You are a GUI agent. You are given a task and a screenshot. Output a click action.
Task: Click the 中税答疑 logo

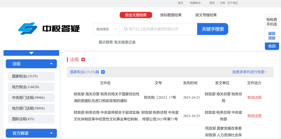coord(49,28)
